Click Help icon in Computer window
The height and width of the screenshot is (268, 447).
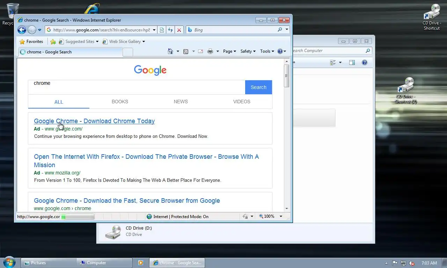(x=365, y=62)
